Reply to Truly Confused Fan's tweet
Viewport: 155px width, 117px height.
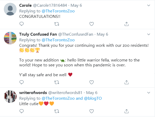click(x=22, y=82)
